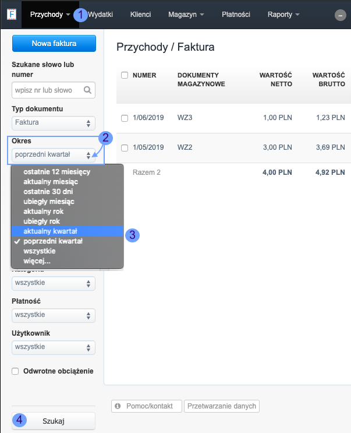The height and width of the screenshot is (433, 351).
Task: Click the 4,92 PLN total
Action: click(330, 173)
